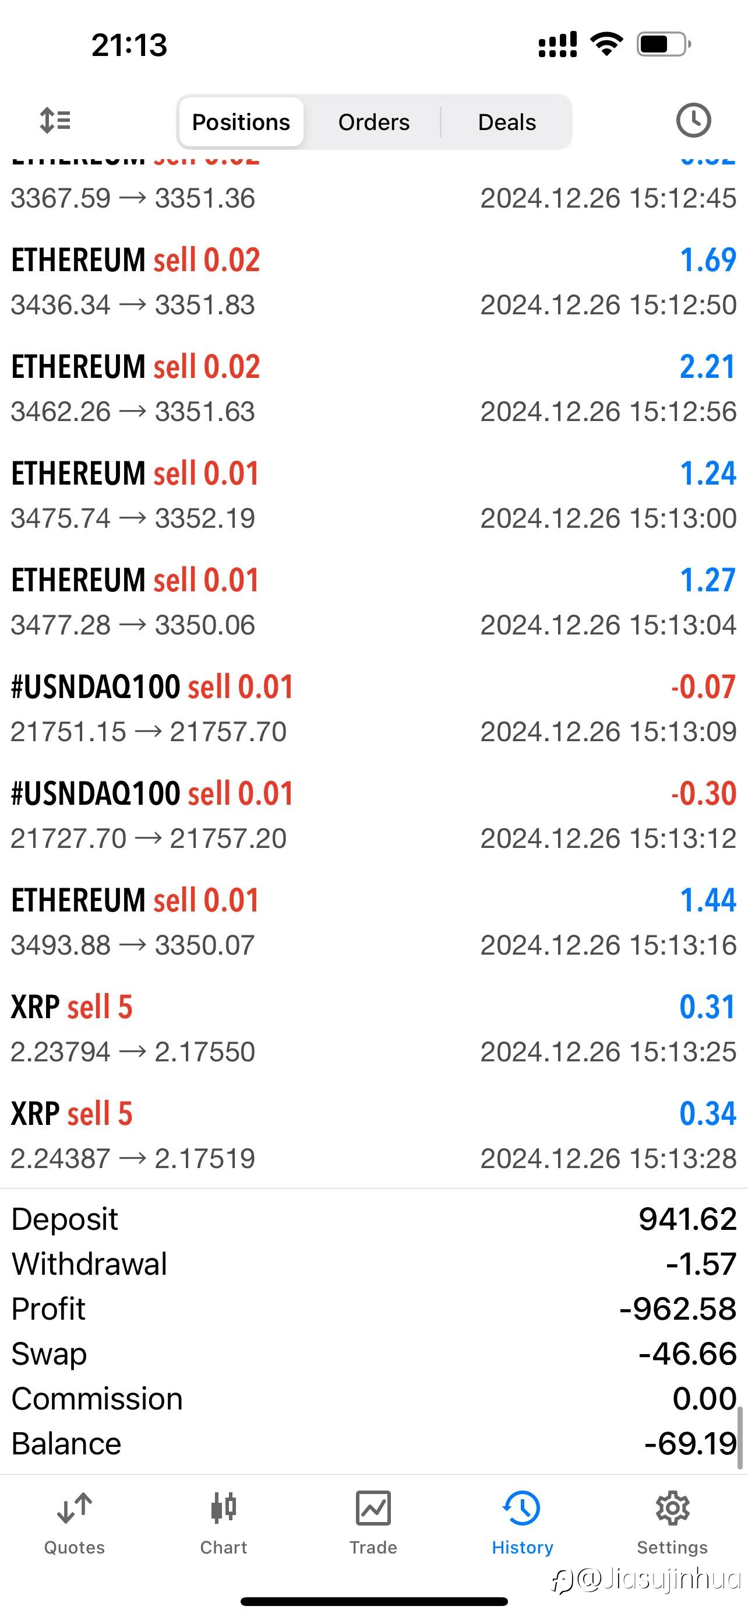Tap the battery status indicator

click(664, 44)
